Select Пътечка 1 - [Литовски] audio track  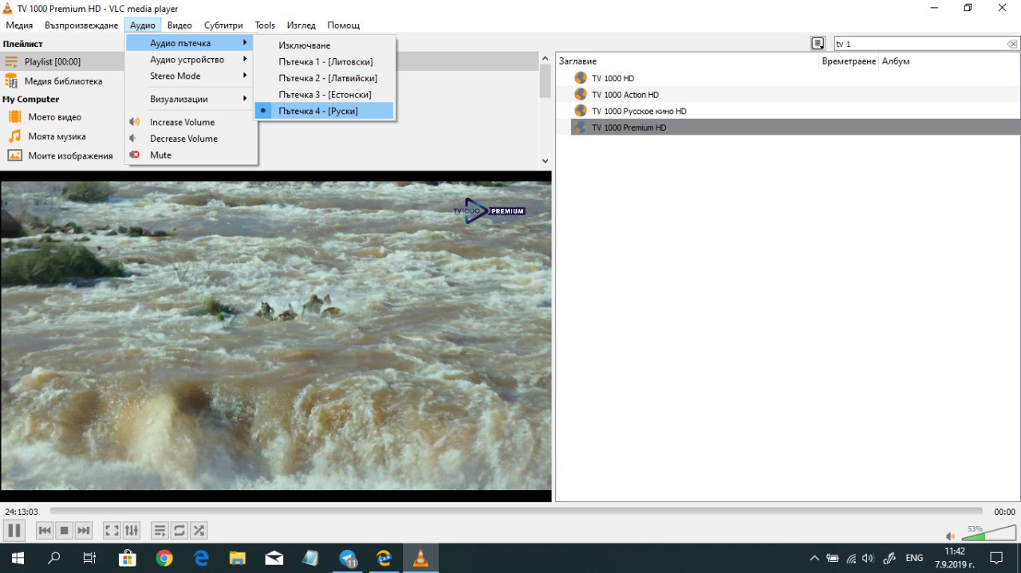pos(324,61)
